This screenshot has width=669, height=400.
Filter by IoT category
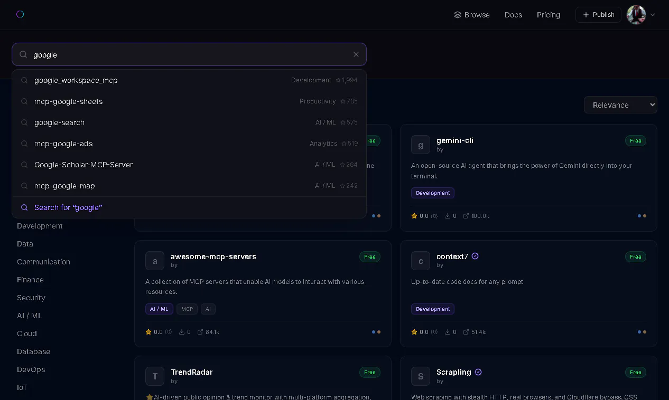22,387
